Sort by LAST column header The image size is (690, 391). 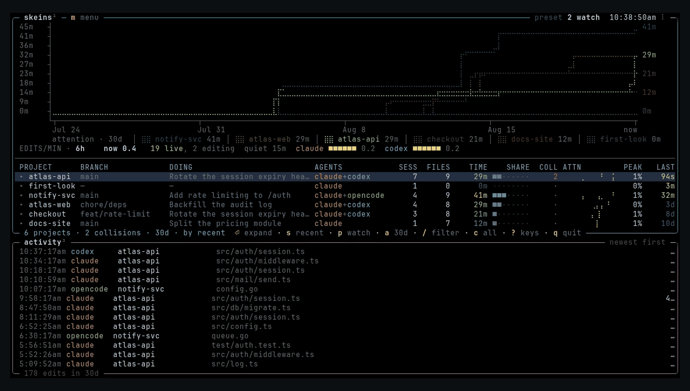(x=666, y=167)
